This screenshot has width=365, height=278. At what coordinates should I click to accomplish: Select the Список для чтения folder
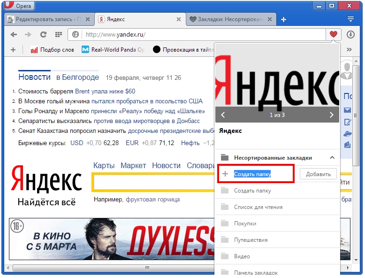pyautogui.click(x=277, y=207)
